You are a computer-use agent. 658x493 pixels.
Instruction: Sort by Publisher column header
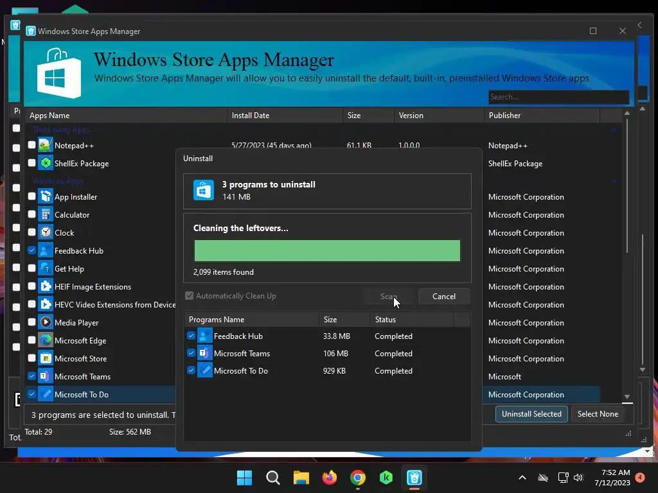542,116
